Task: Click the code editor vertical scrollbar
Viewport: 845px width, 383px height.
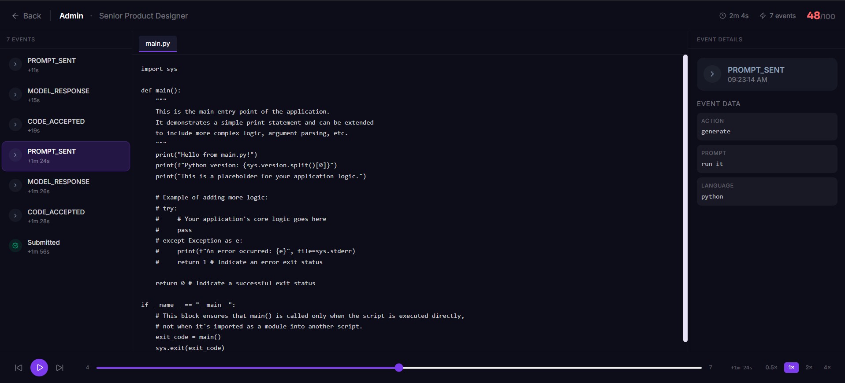Action: pyautogui.click(x=685, y=198)
